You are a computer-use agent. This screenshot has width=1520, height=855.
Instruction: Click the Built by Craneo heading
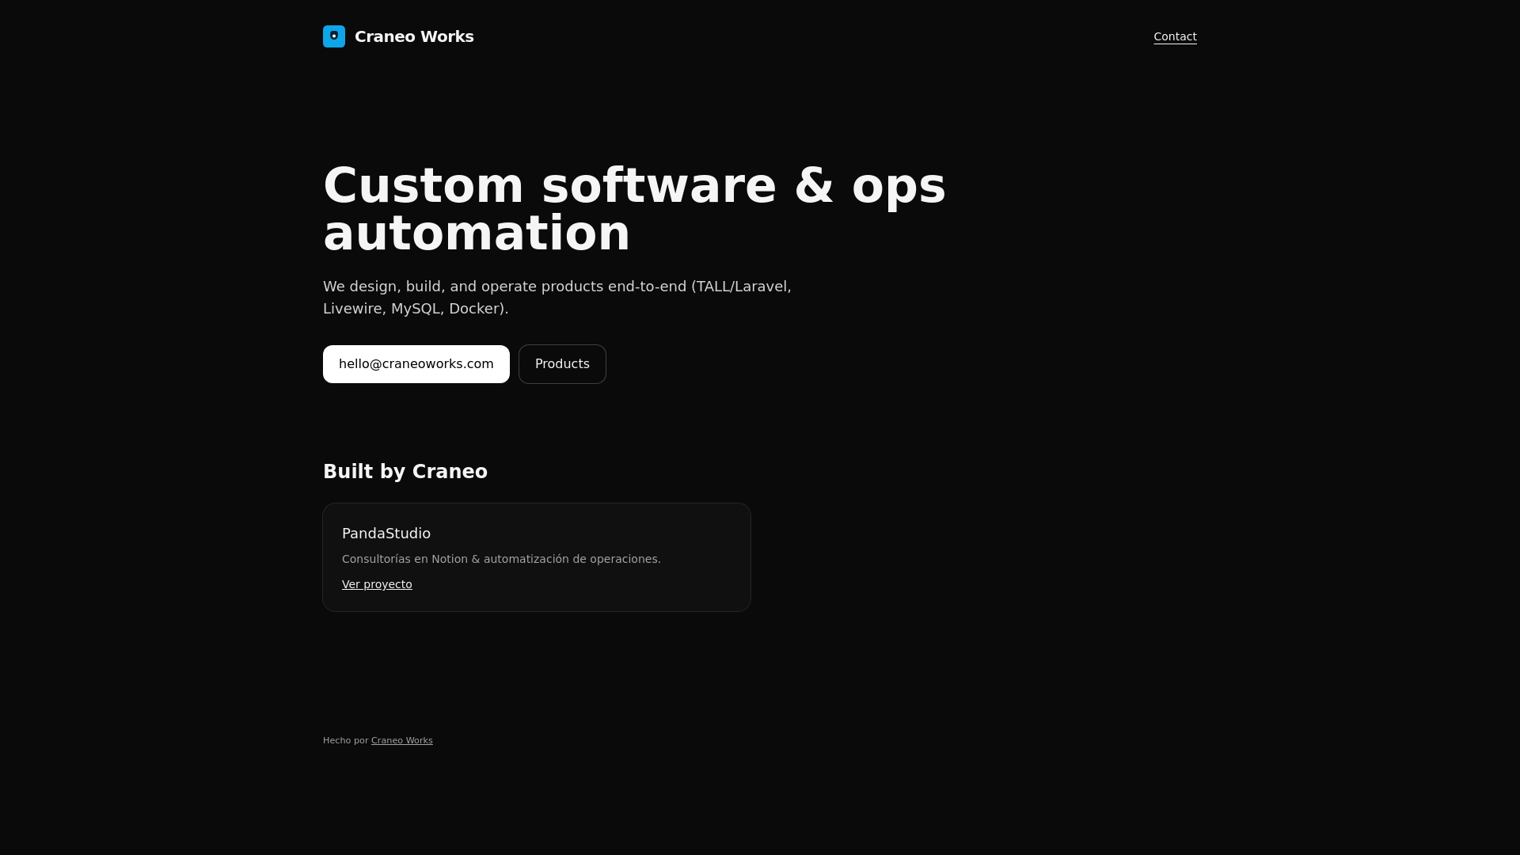[405, 472]
